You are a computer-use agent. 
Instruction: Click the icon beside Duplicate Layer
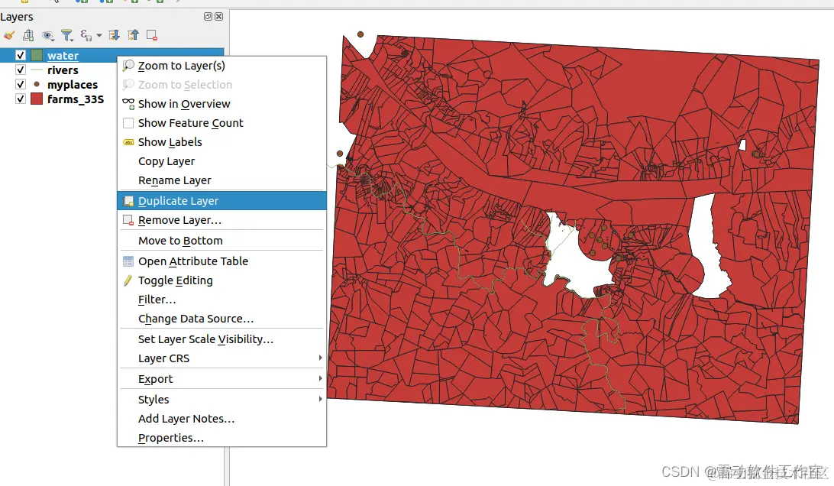pos(128,201)
